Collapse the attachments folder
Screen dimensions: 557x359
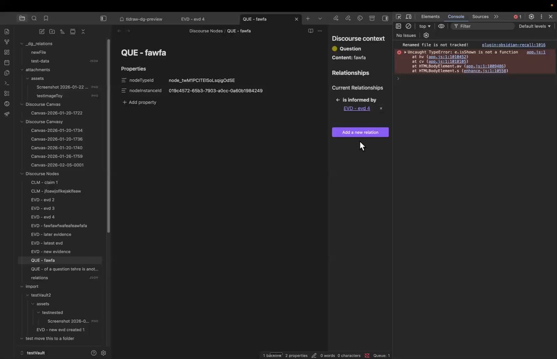tap(21, 70)
